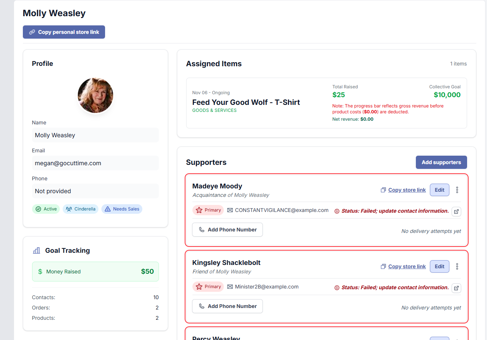Viewport: 487px width, 340px height.
Task: Click Minister2B@example.com email text
Action: (267, 287)
